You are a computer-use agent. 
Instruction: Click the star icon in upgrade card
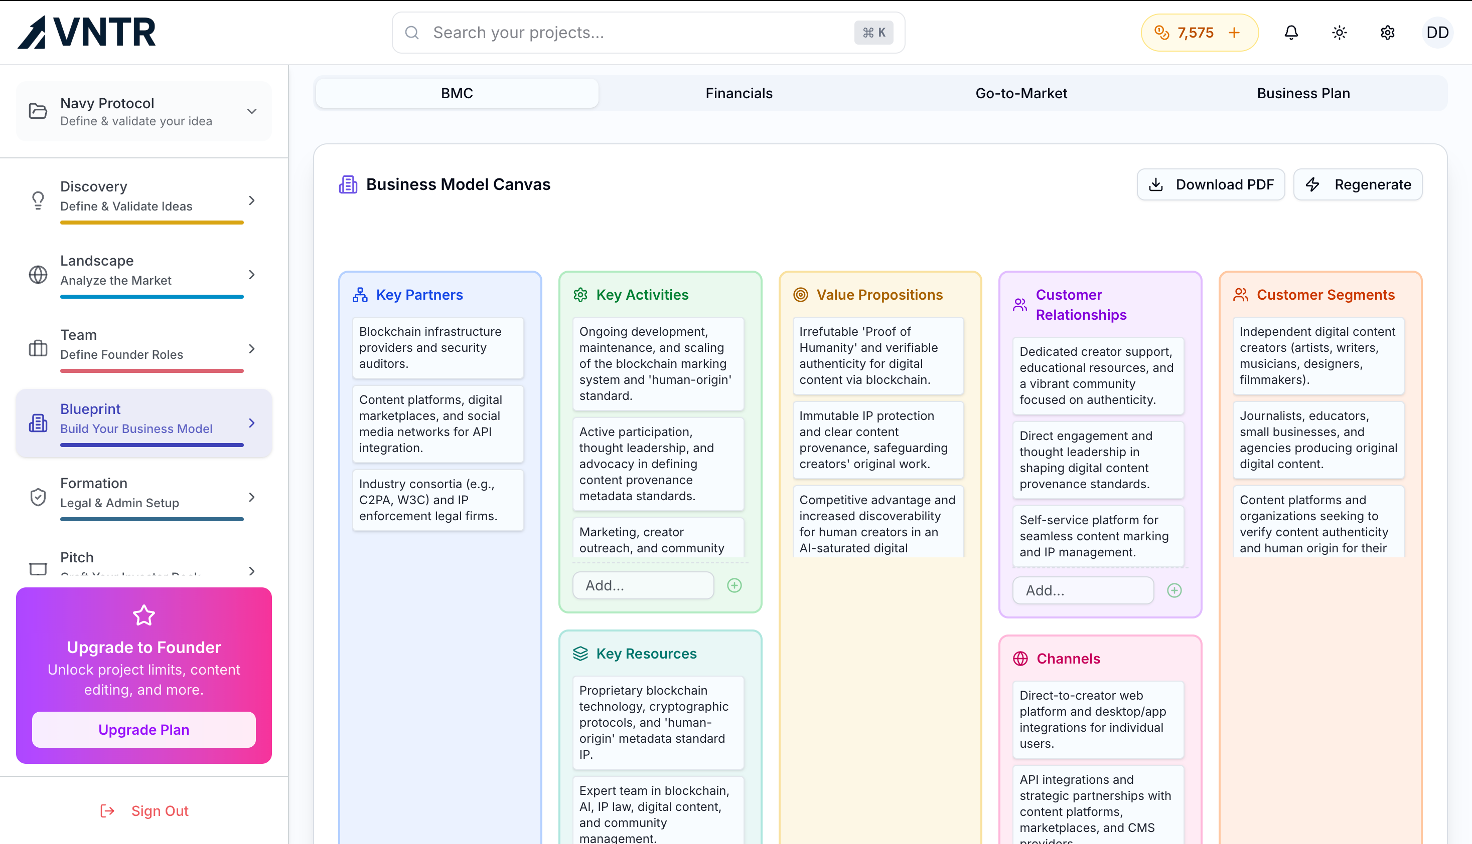pyautogui.click(x=143, y=615)
